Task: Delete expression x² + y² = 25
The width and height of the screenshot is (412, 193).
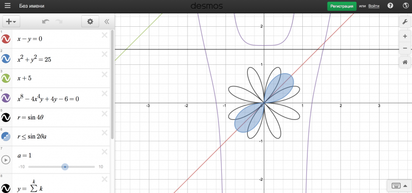Action: coord(105,55)
